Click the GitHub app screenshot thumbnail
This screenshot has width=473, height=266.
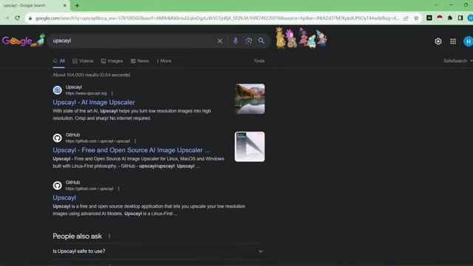click(x=250, y=146)
